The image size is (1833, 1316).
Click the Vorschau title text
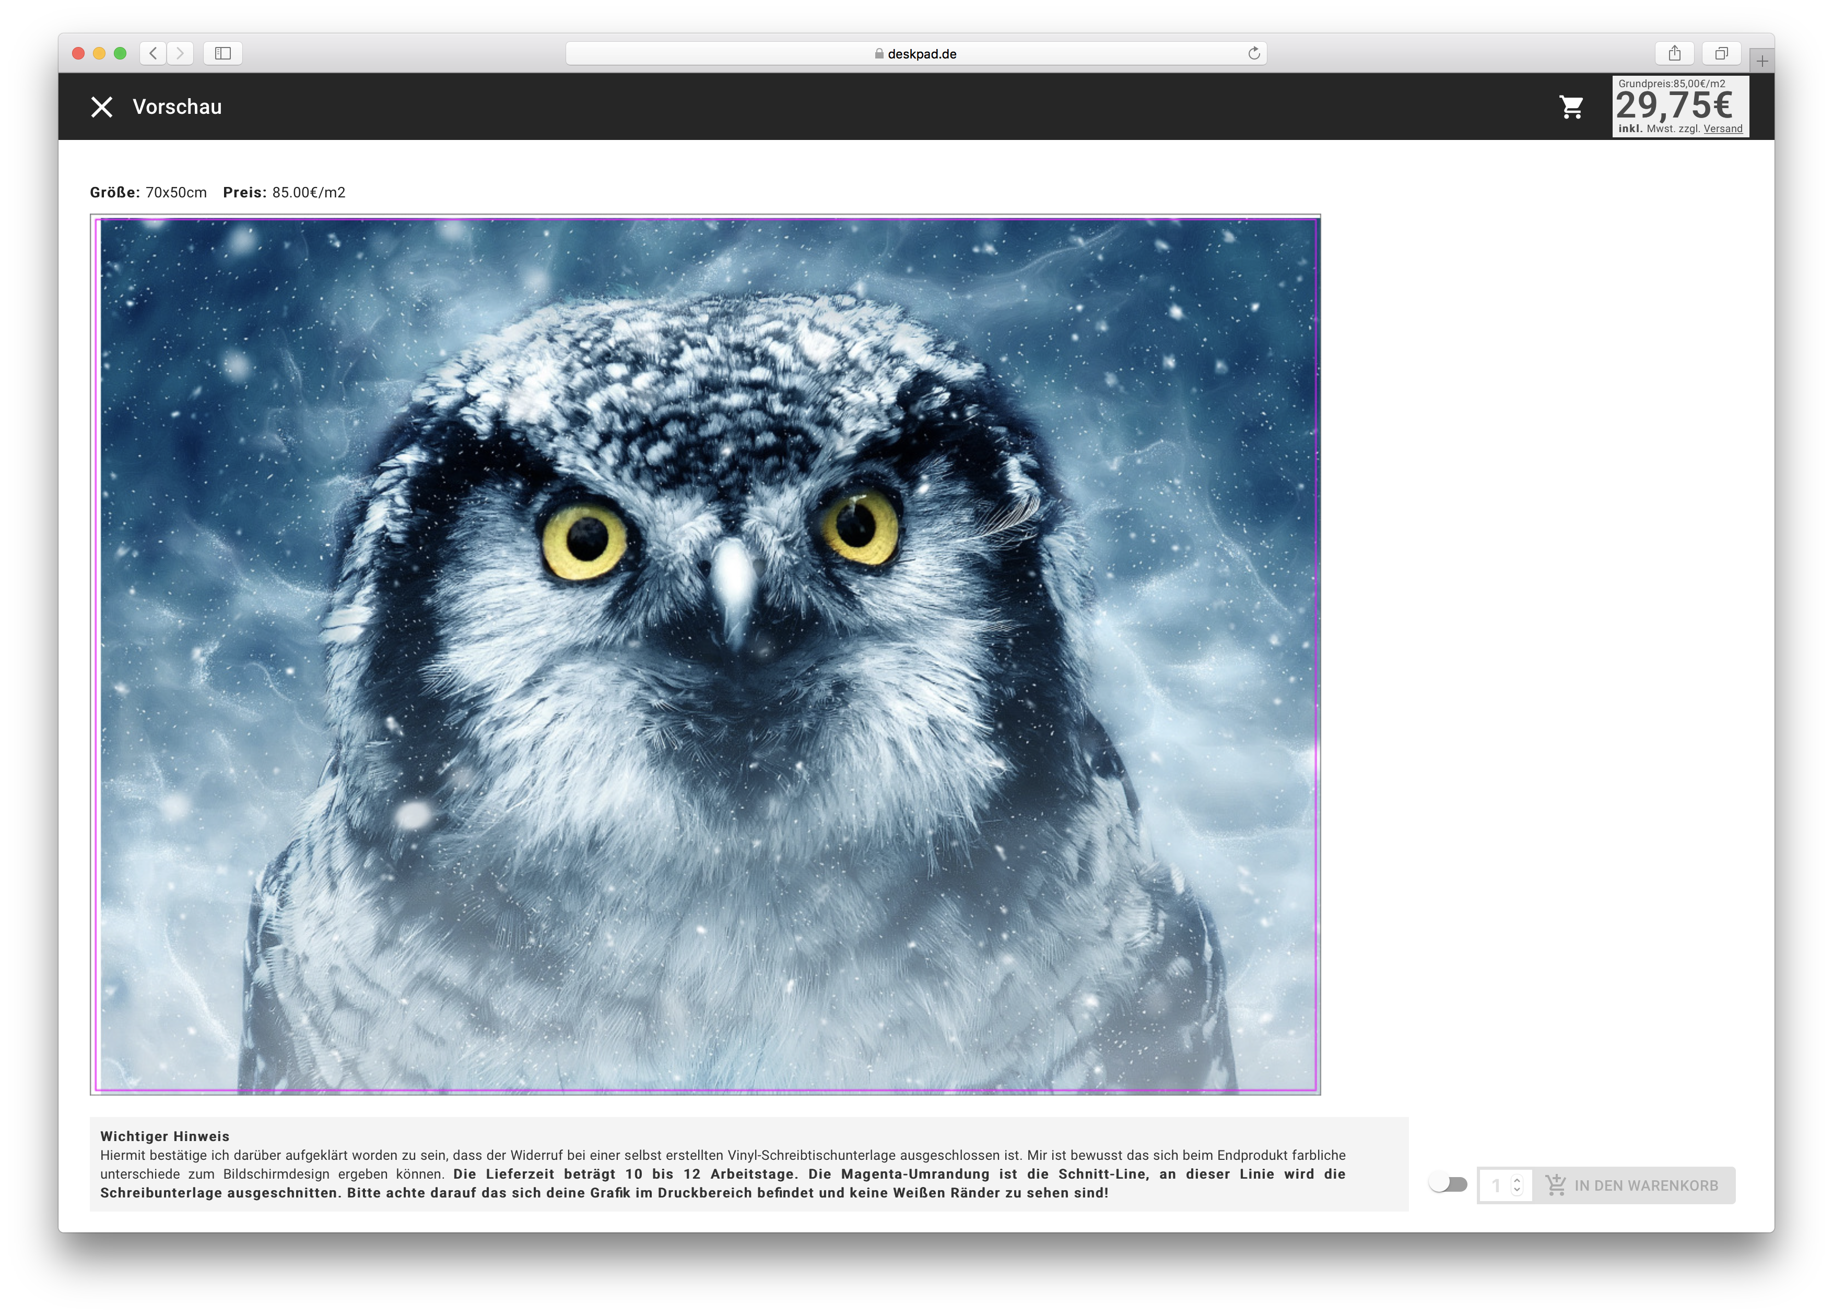177,107
